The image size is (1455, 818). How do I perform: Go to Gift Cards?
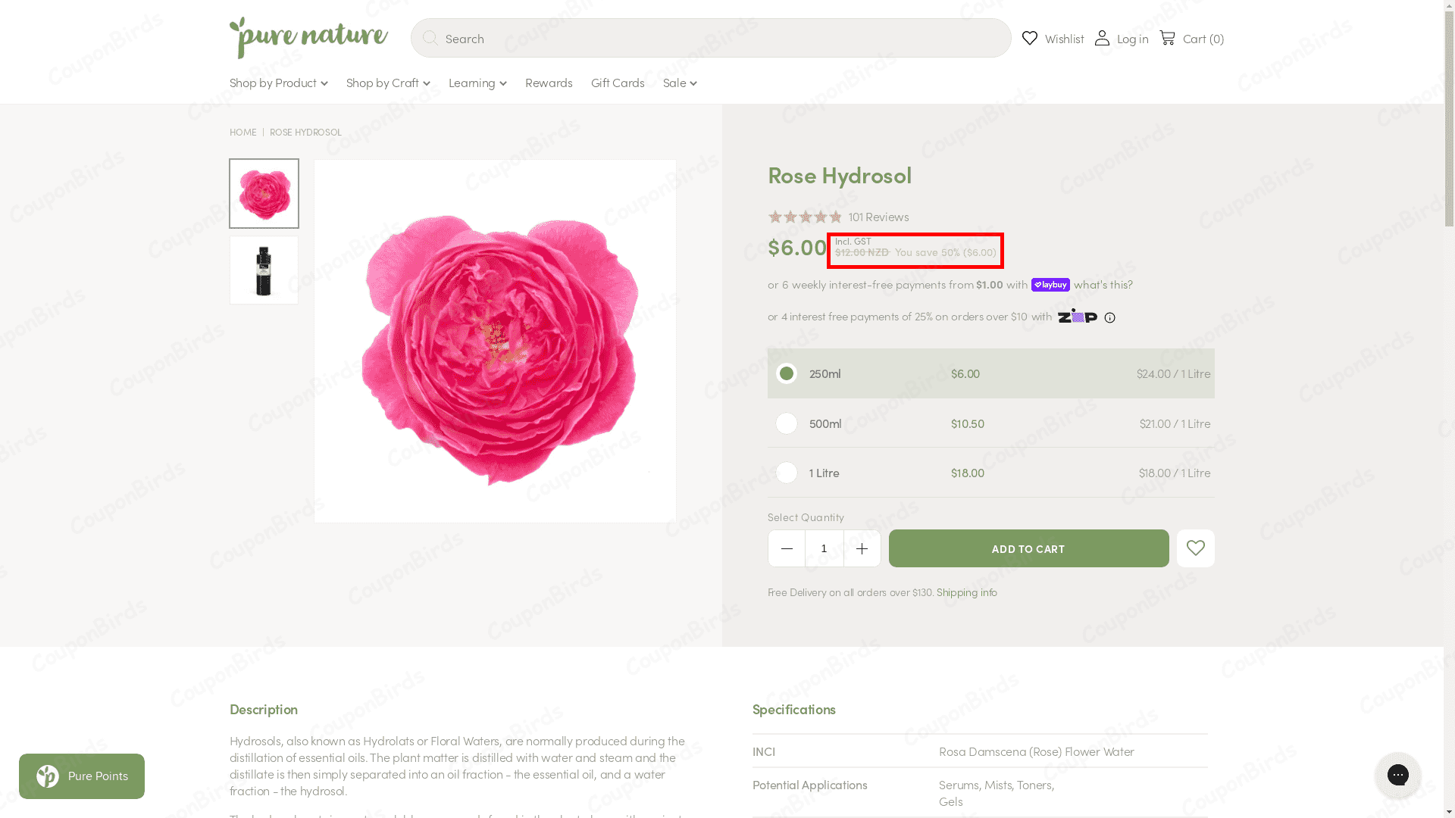coord(617,83)
